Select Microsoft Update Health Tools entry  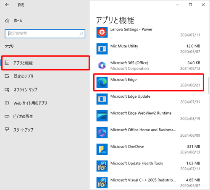[x=148, y=166]
